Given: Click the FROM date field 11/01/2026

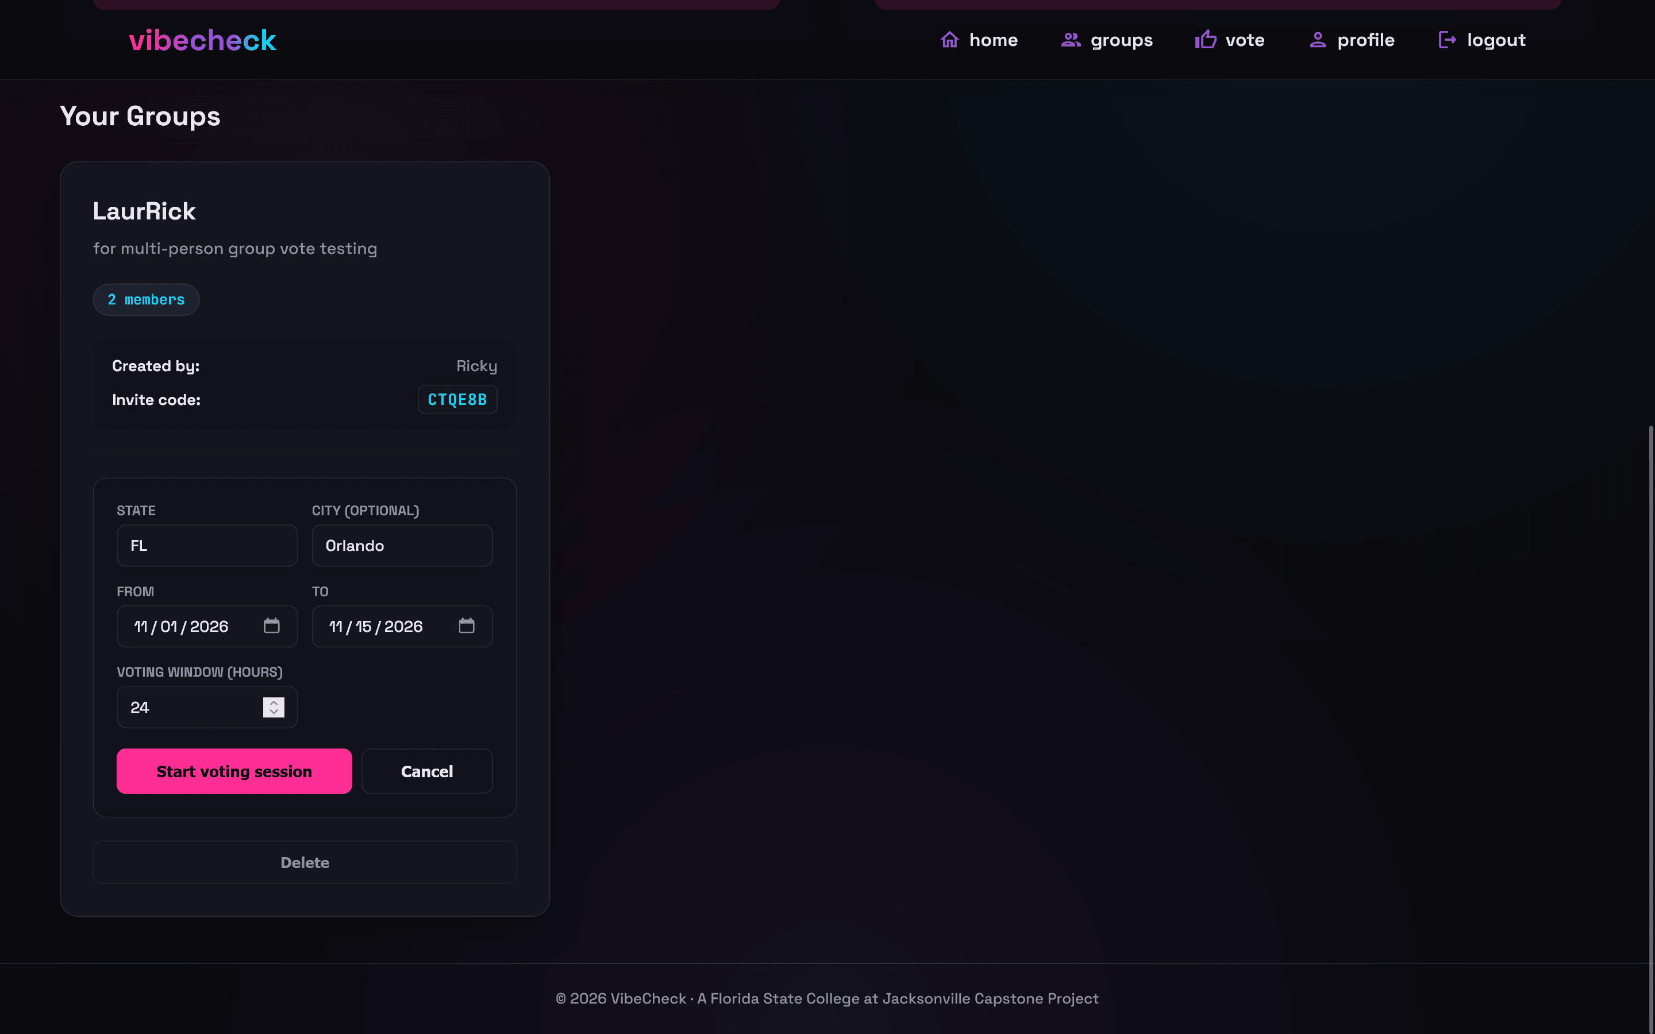Looking at the screenshot, I should click(x=207, y=626).
